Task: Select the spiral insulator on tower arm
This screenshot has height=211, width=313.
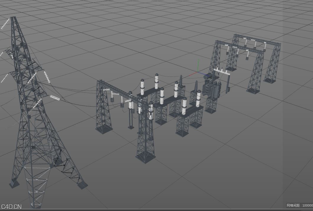Action: point(55,97)
